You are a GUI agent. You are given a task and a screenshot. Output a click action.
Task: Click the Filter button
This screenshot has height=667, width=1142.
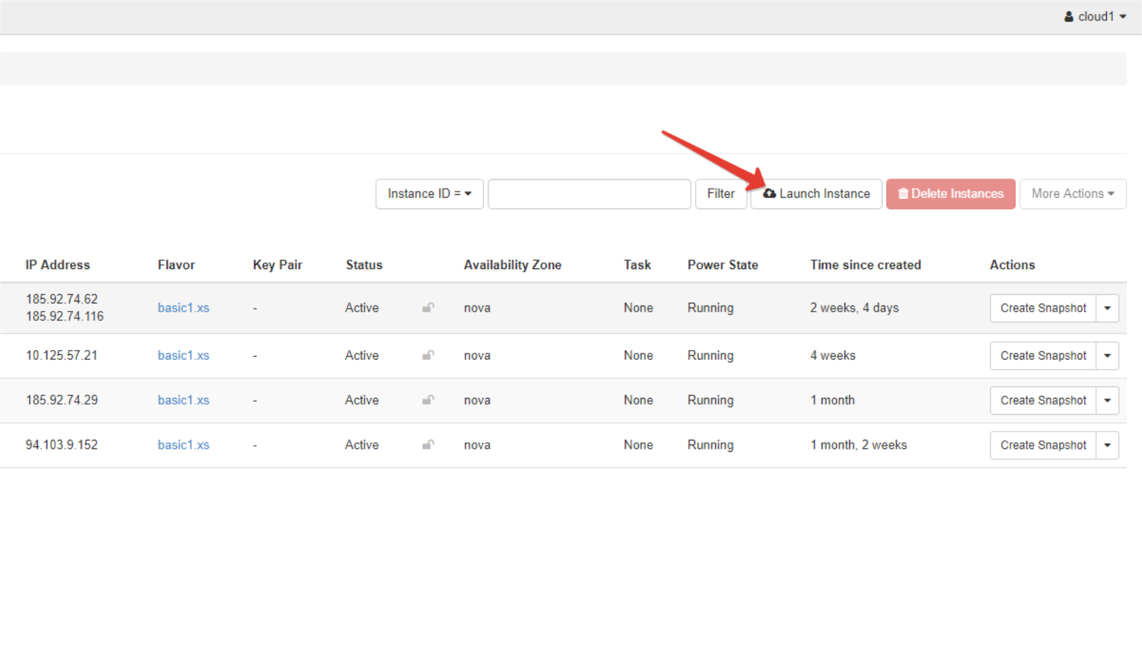(720, 194)
